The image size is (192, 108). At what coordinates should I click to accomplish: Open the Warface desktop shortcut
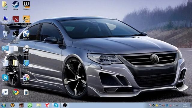pos(26,5)
